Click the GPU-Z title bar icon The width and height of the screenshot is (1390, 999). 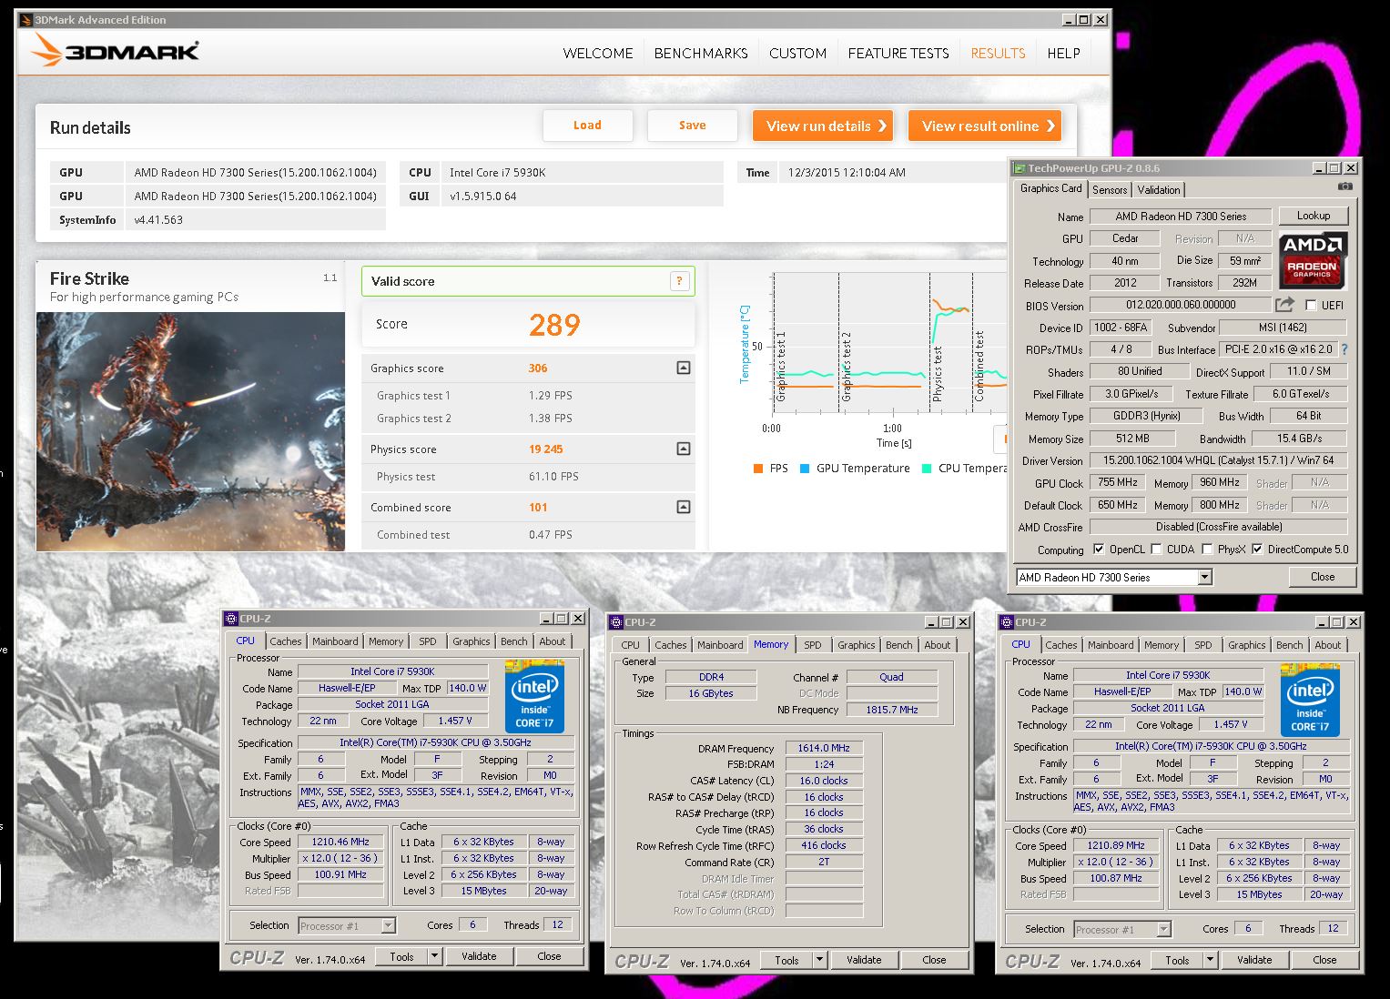pos(1019,168)
